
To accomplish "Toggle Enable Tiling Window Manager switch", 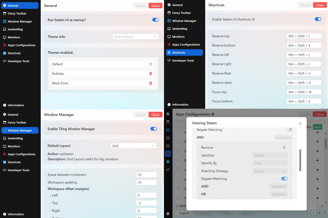I will (154, 129).
